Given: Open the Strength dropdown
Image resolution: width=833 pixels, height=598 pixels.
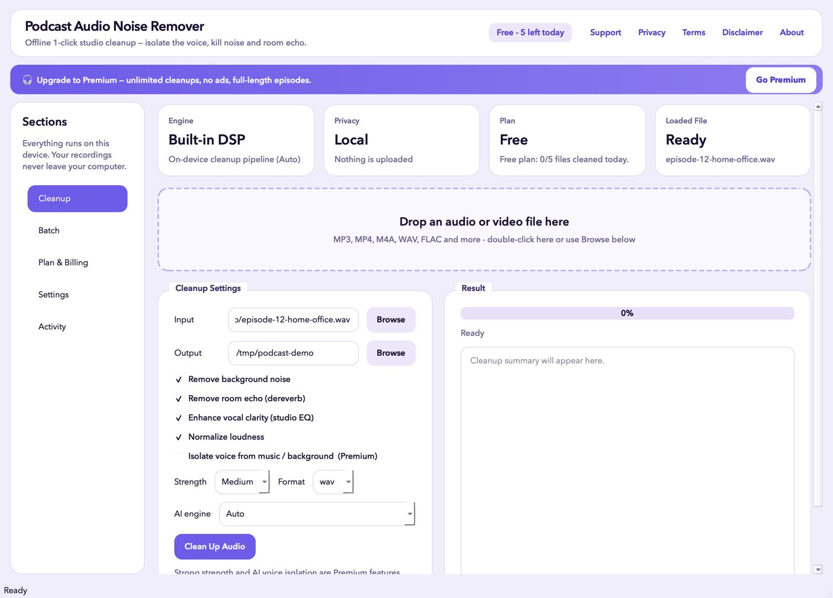Looking at the screenshot, I should pos(242,482).
